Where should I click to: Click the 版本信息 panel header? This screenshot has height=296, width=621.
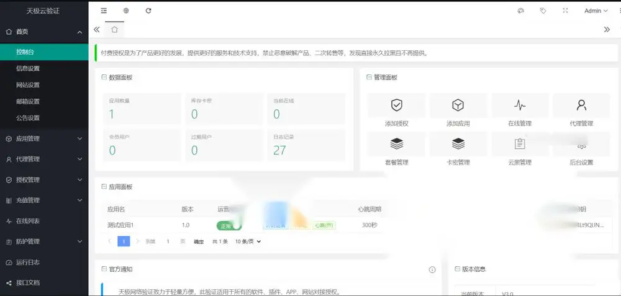474,269
